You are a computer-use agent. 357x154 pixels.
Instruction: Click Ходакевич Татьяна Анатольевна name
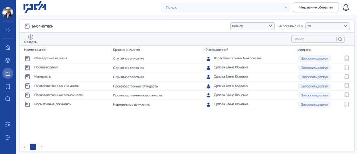pyautogui.click(x=238, y=58)
